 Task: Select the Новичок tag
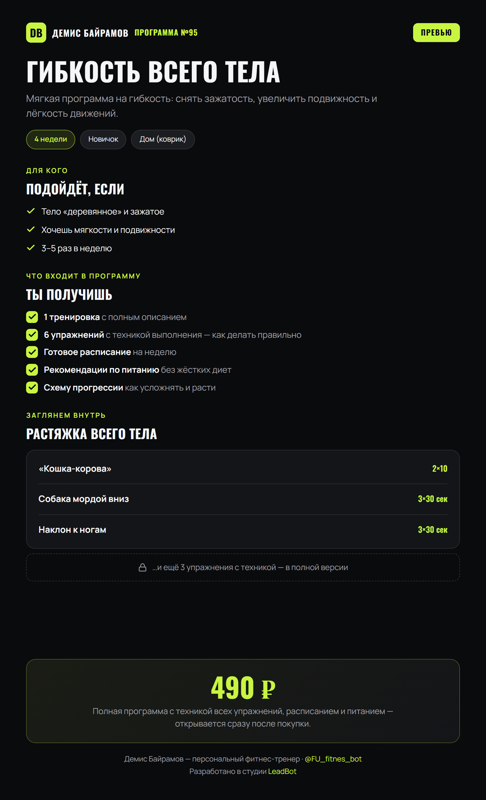tap(103, 139)
